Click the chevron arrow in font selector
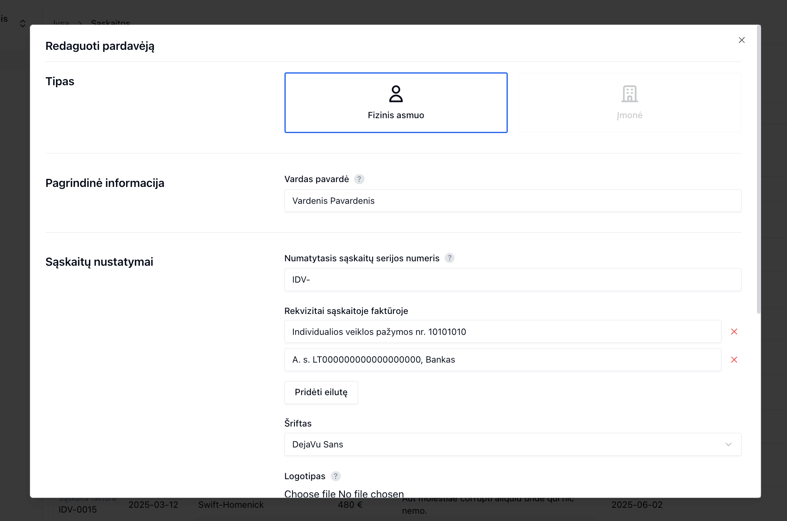This screenshot has width=787, height=521. click(728, 445)
